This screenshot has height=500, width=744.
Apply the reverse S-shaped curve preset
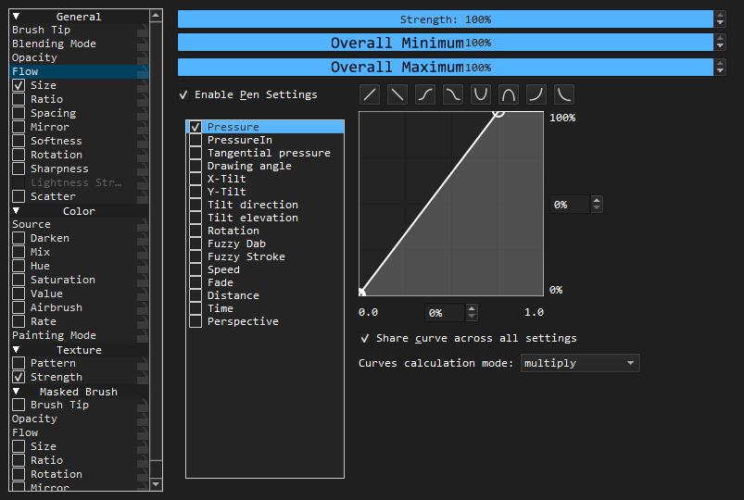pos(453,94)
